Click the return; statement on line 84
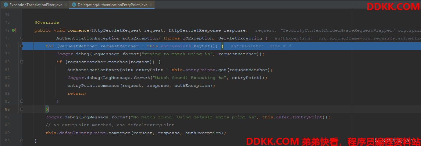The image size is (421, 146). point(77,93)
